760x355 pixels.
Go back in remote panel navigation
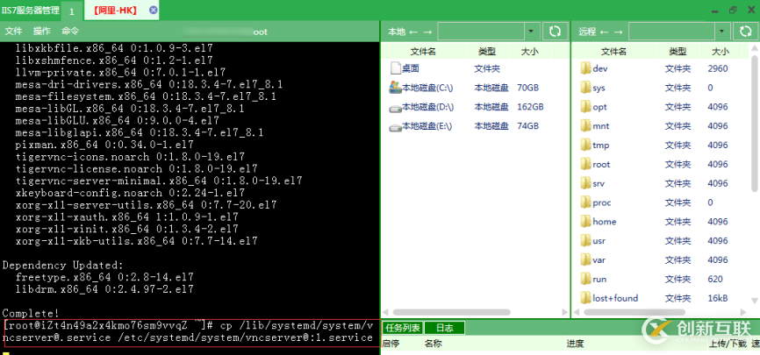[604, 32]
